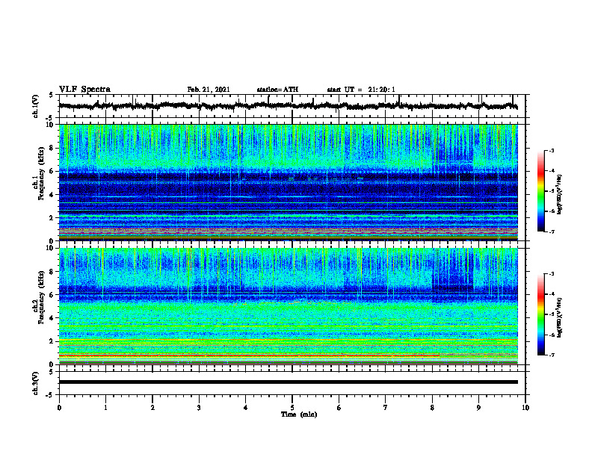
Task: Click the '-3' label on ch.1 colorbar
Action: (x=551, y=150)
